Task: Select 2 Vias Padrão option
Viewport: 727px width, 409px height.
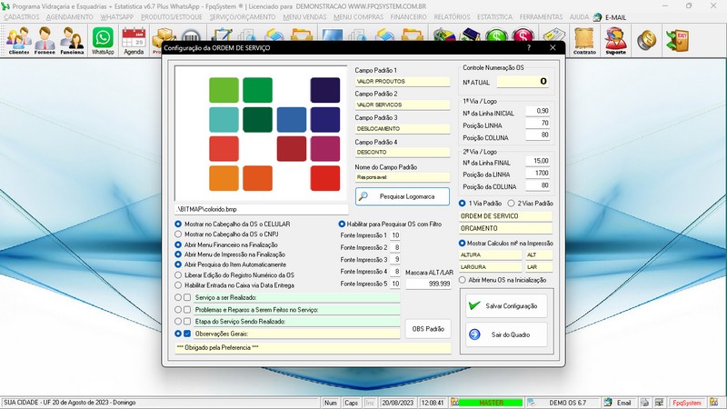Action: pos(511,204)
